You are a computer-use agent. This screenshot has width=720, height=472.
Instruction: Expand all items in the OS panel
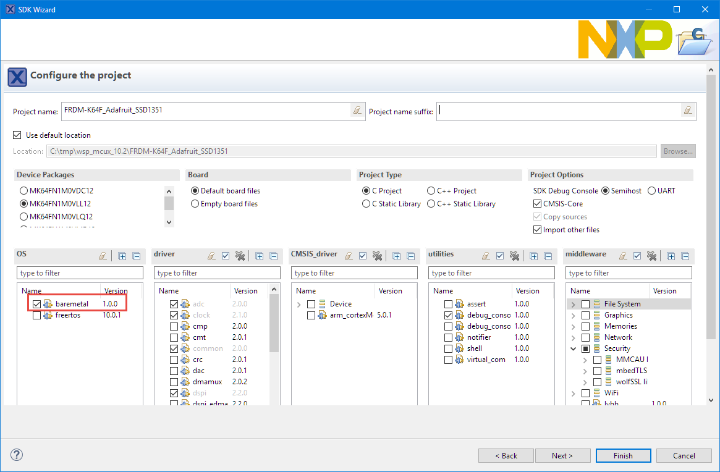pos(122,256)
